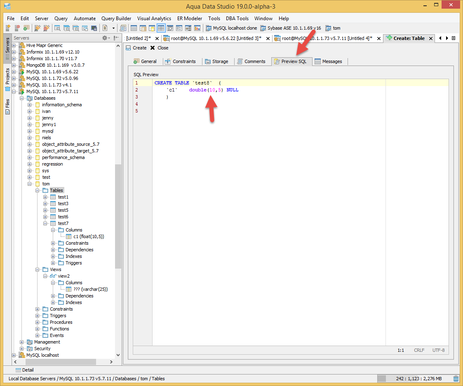Click the Unregister Server icon with red minus
463x386 pixels.
tap(17, 28)
